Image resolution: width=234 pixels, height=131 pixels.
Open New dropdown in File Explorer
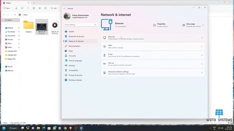click(7, 8)
